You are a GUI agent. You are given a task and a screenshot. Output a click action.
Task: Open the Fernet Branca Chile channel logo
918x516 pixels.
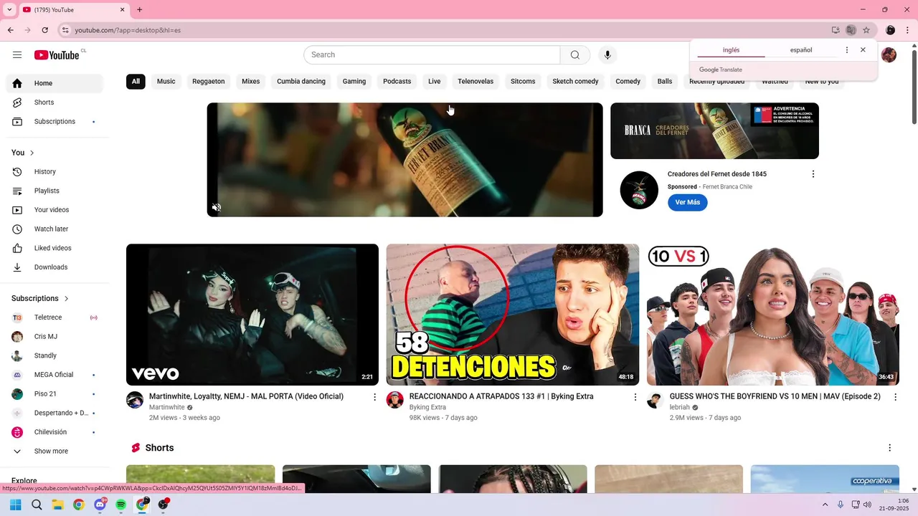click(x=639, y=190)
